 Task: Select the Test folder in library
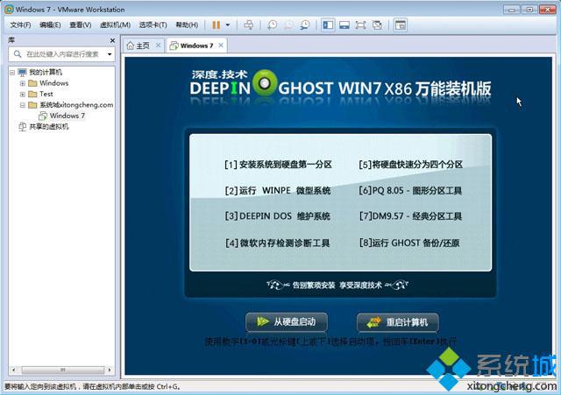pos(46,94)
